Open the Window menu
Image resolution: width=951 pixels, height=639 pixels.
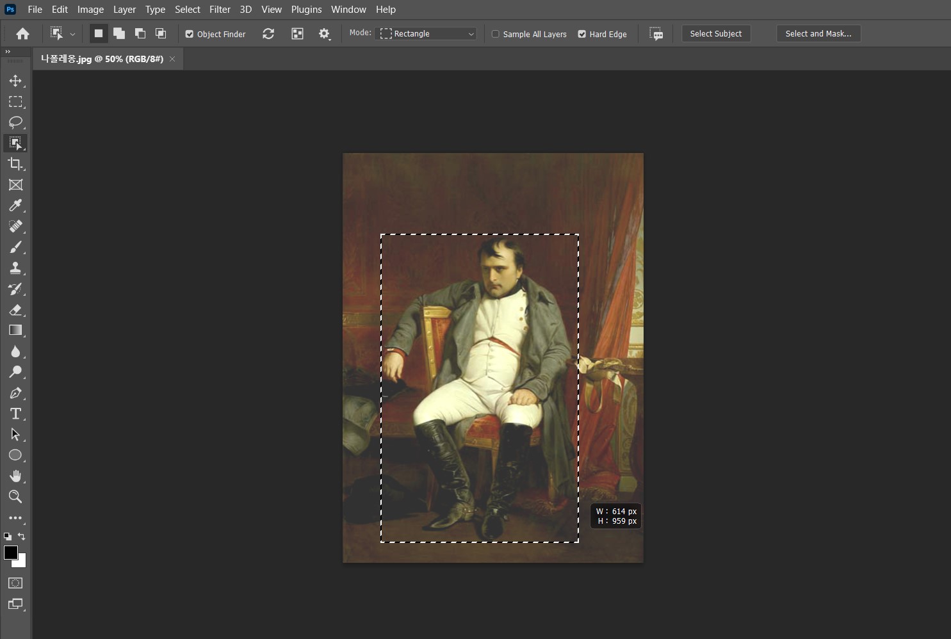(x=348, y=10)
